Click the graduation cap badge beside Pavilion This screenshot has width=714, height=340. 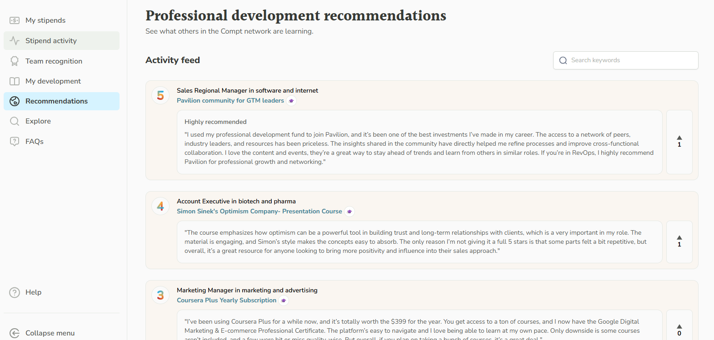291,101
